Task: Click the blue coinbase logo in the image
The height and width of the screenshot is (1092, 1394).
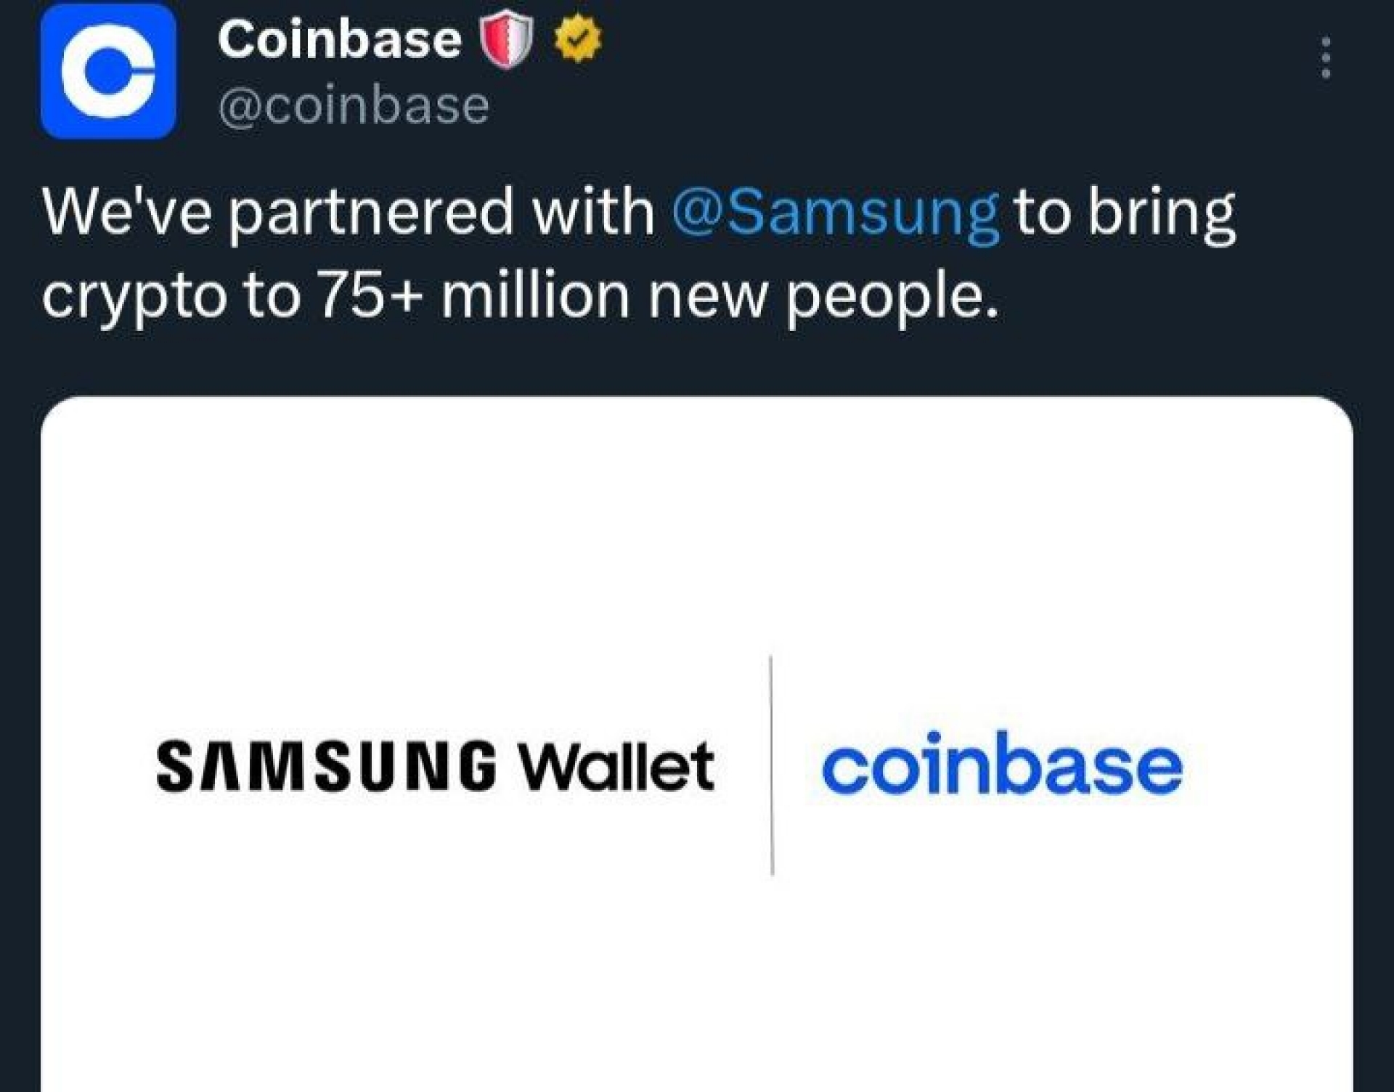Action: [x=1002, y=765]
